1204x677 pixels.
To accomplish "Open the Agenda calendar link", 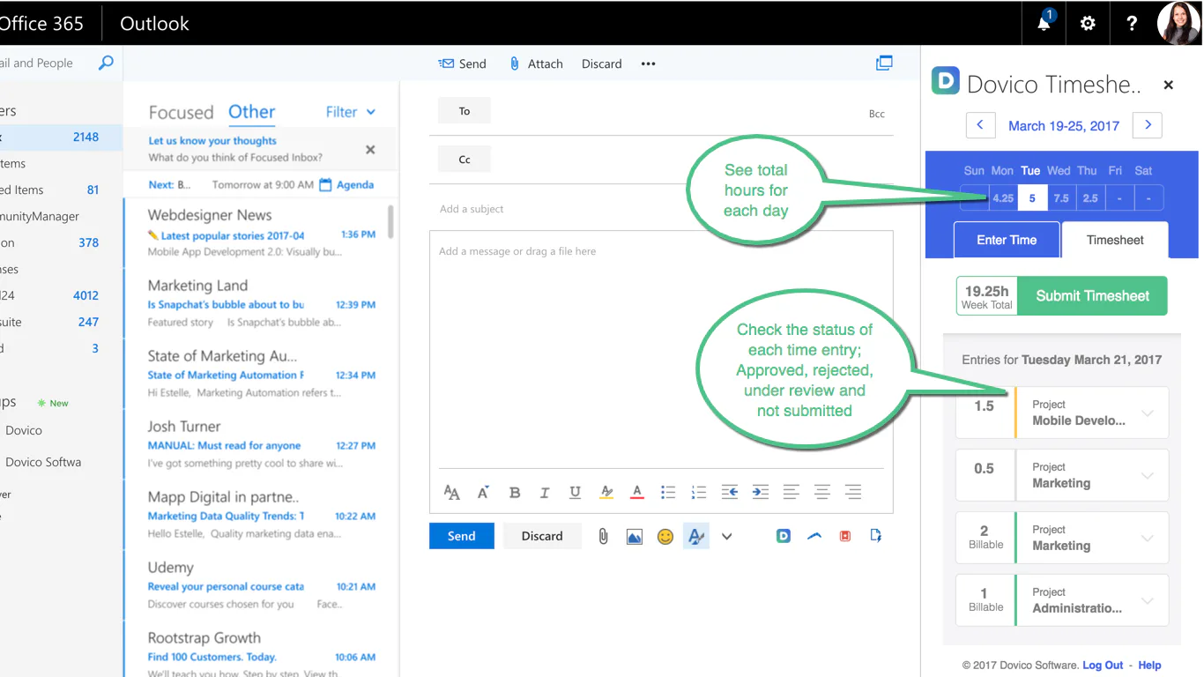I will 346,185.
